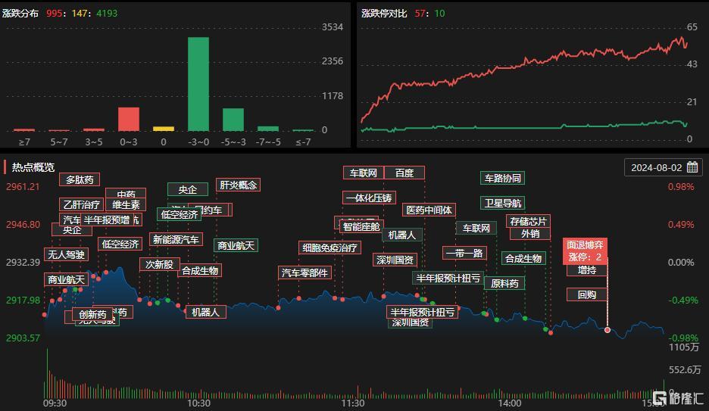Click the 细胞免疫治疗 tag
The height and width of the screenshot is (411, 709).
[x=330, y=248]
